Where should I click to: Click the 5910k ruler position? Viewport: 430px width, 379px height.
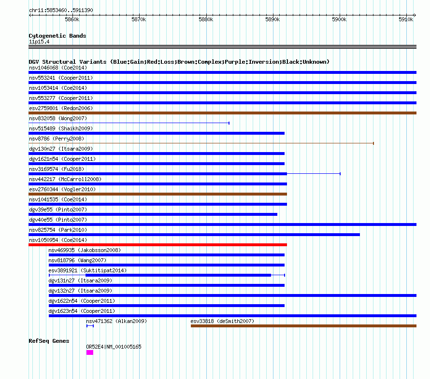[x=406, y=19]
